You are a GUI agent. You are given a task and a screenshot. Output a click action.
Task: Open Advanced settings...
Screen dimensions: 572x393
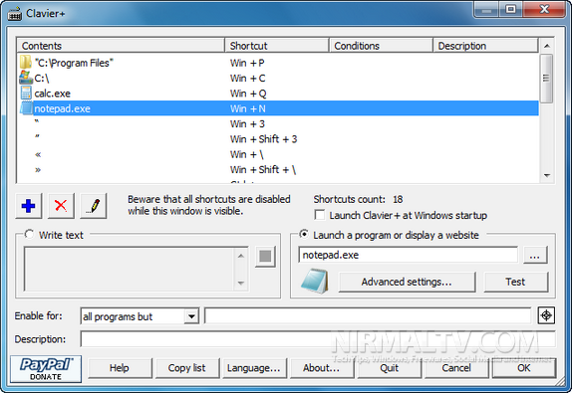(407, 282)
